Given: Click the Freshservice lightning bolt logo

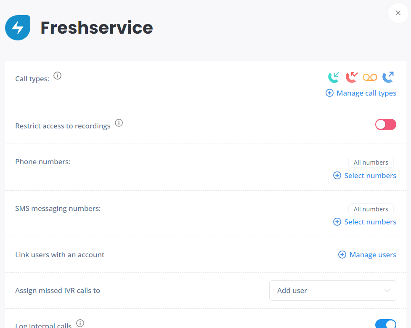Looking at the screenshot, I should point(18,28).
